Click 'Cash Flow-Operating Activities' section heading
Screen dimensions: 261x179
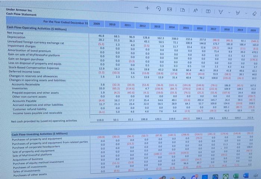click(x=37, y=28)
